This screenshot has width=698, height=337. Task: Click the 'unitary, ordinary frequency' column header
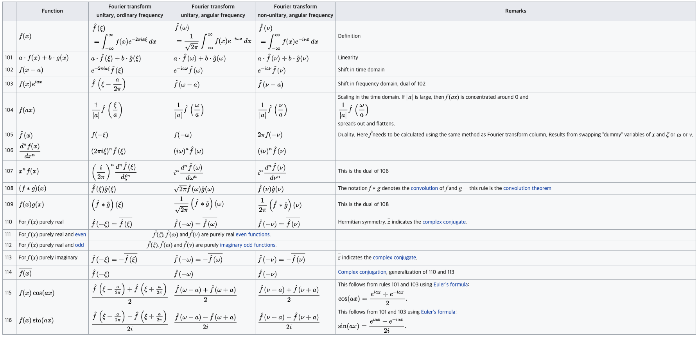(130, 11)
